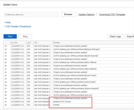Select the Beulah.Diamond update message
134x110 pixels.
tap(76, 56)
